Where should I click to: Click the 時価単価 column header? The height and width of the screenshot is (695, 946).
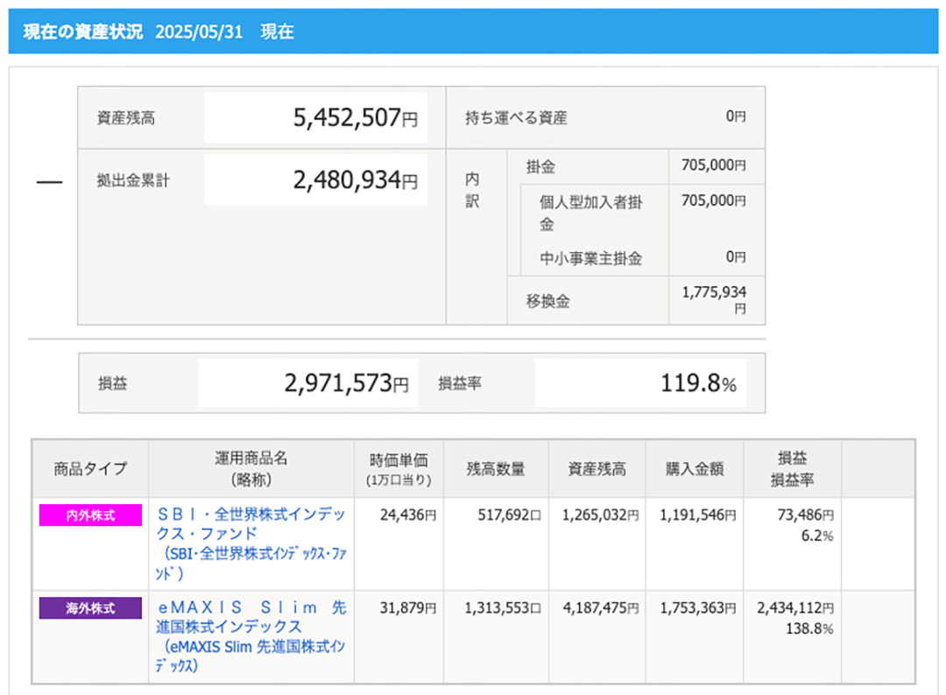click(399, 469)
